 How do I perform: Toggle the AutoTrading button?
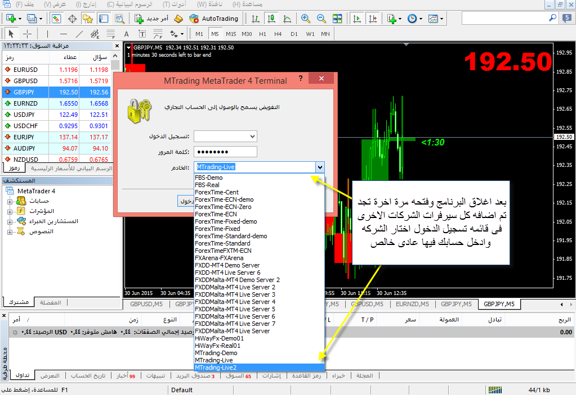click(x=213, y=19)
